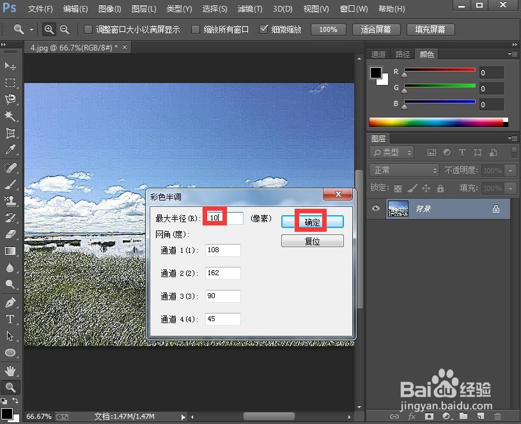Select the Gradient tool
The image size is (521, 424).
[9, 251]
